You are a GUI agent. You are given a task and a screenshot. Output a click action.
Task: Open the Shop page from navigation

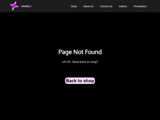coord(74,6)
